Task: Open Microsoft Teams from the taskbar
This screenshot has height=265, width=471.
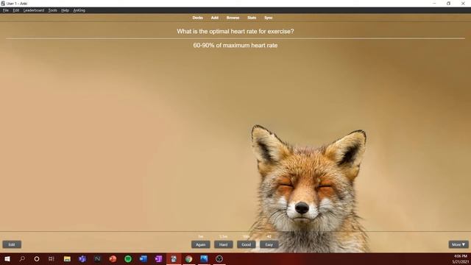Action: [82, 258]
